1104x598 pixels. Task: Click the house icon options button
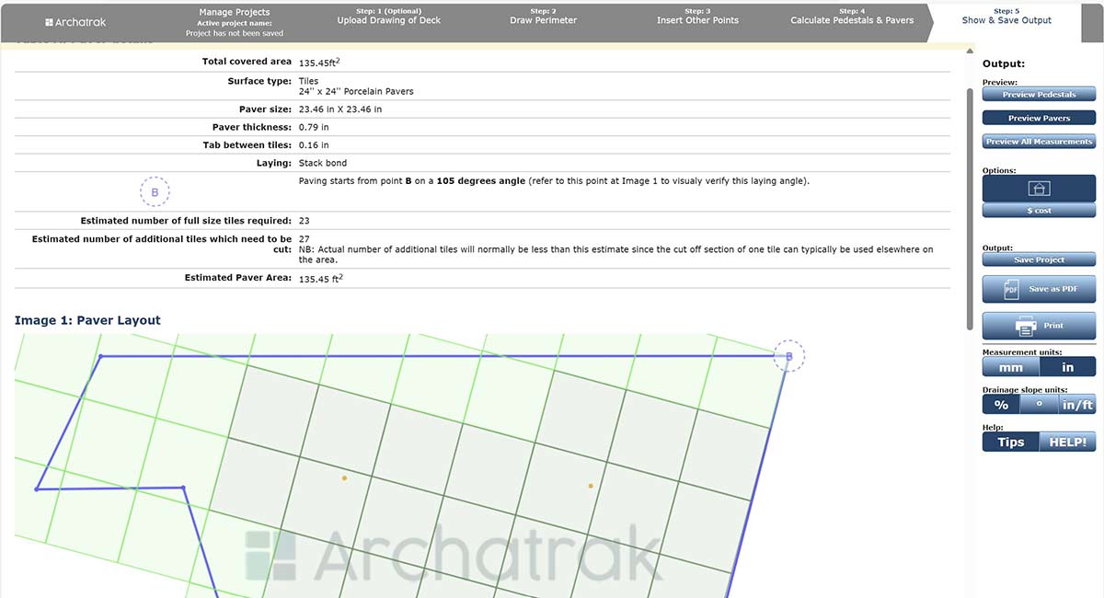pyautogui.click(x=1039, y=189)
